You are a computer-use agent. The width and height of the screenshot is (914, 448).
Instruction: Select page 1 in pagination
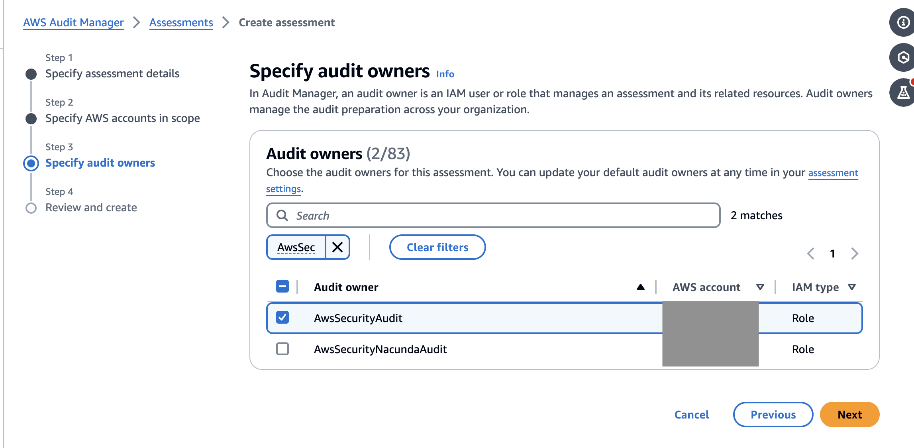tap(832, 253)
